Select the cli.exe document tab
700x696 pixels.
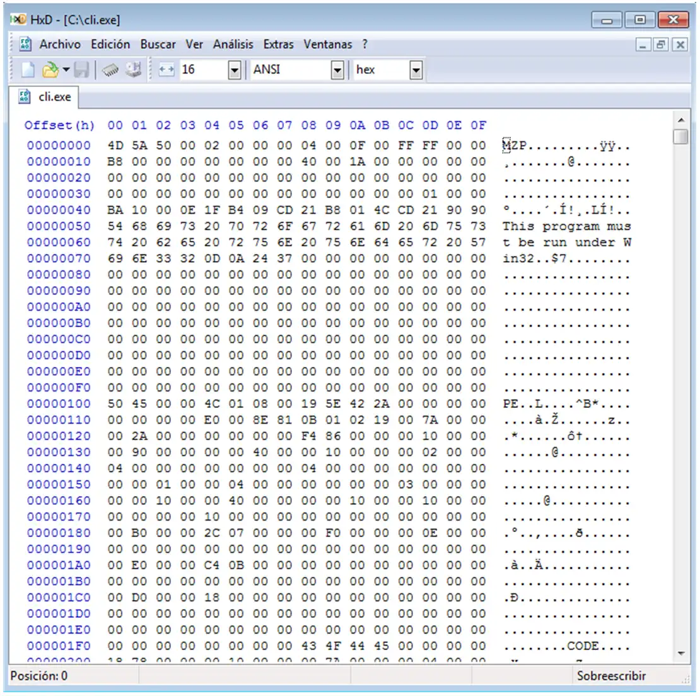[x=45, y=97]
